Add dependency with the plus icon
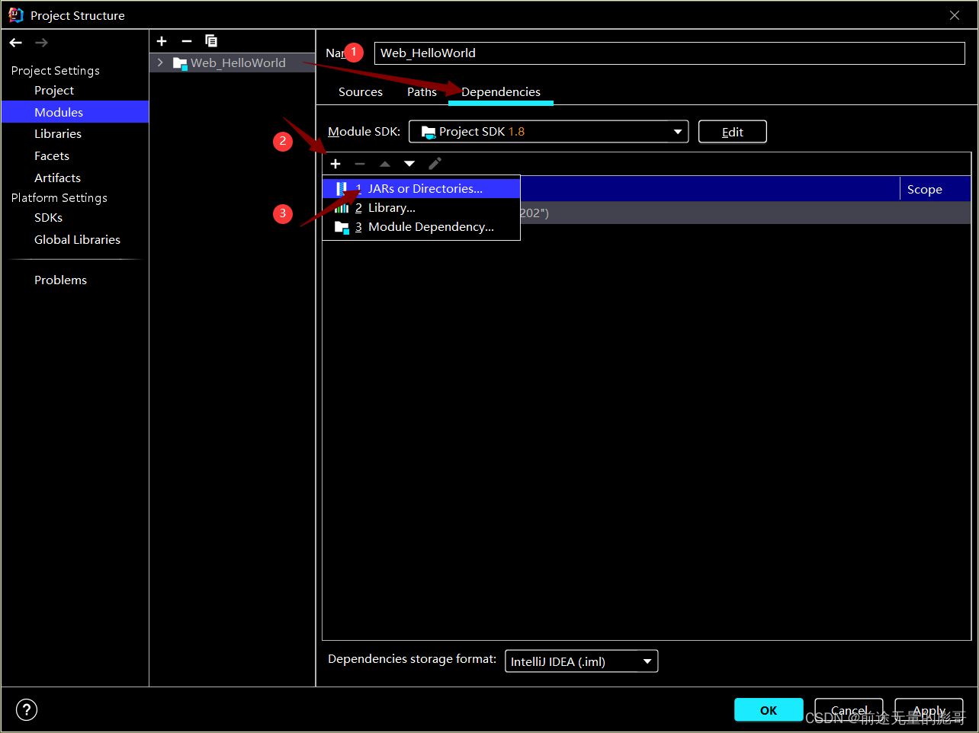Viewport: 979px width, 733px height. pos(335,164)
